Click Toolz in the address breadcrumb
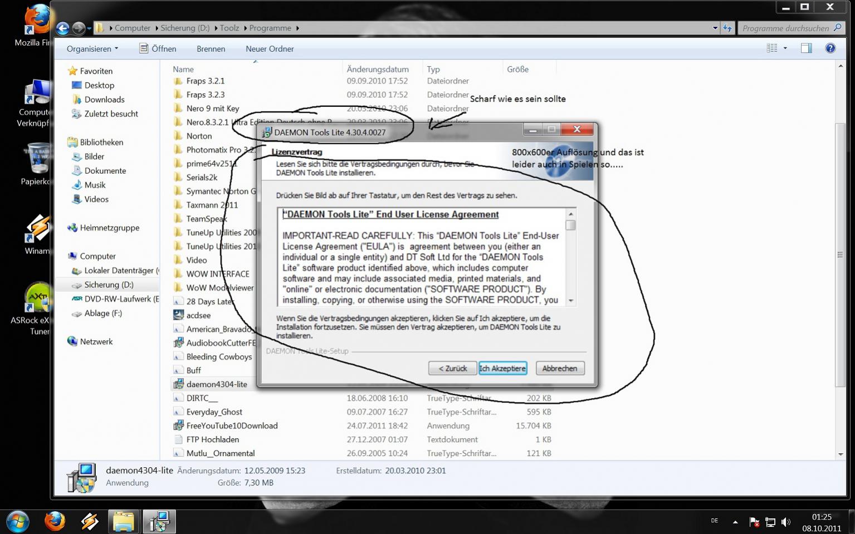Viewport: 855px width, 534px height. point(229,28)
